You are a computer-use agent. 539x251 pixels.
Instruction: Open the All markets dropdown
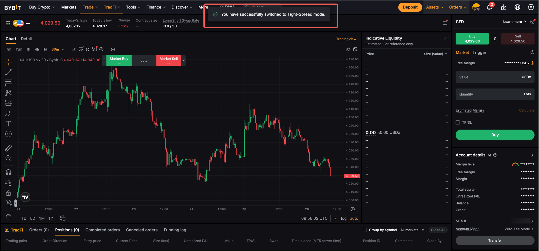(412, 230)
